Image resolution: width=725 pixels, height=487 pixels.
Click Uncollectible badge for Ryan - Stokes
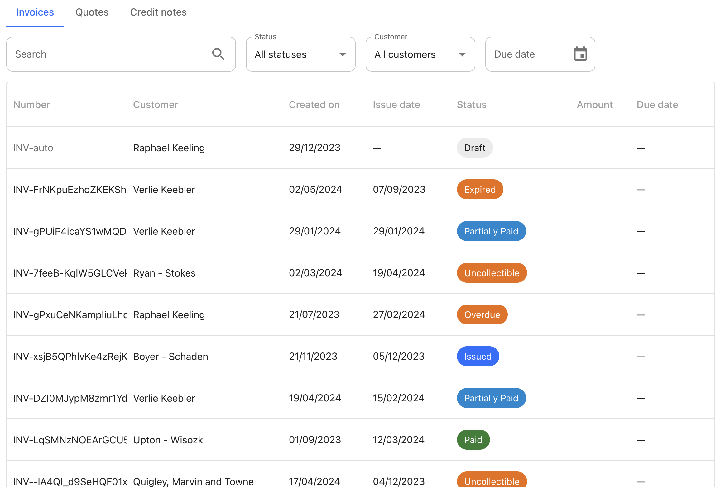pos(492,273)
